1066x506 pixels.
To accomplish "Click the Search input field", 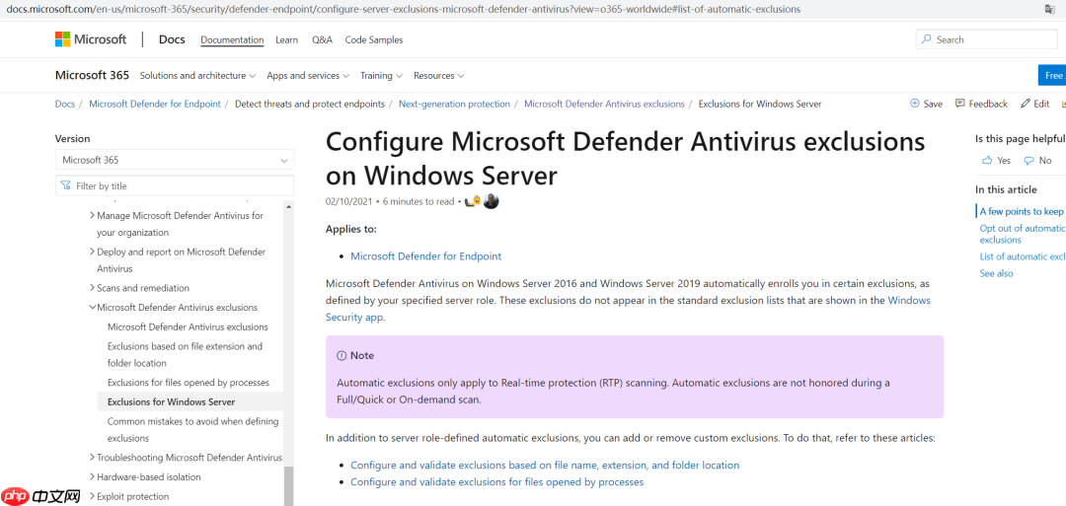I will coord(986,39).
